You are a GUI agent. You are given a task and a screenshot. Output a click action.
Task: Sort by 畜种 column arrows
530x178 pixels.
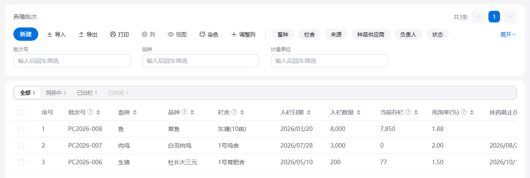pyautogui.click(x=135, y=112)
